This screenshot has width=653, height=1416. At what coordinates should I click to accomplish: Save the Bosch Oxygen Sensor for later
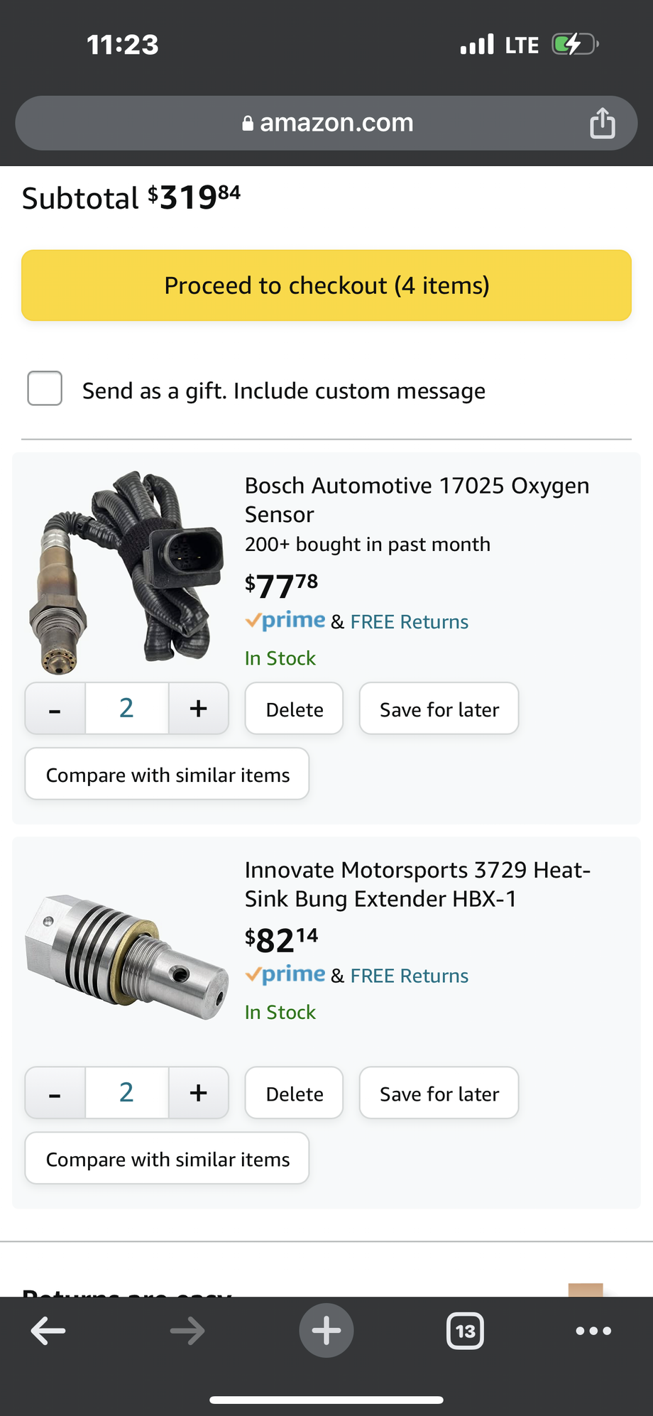click(439, 709)
